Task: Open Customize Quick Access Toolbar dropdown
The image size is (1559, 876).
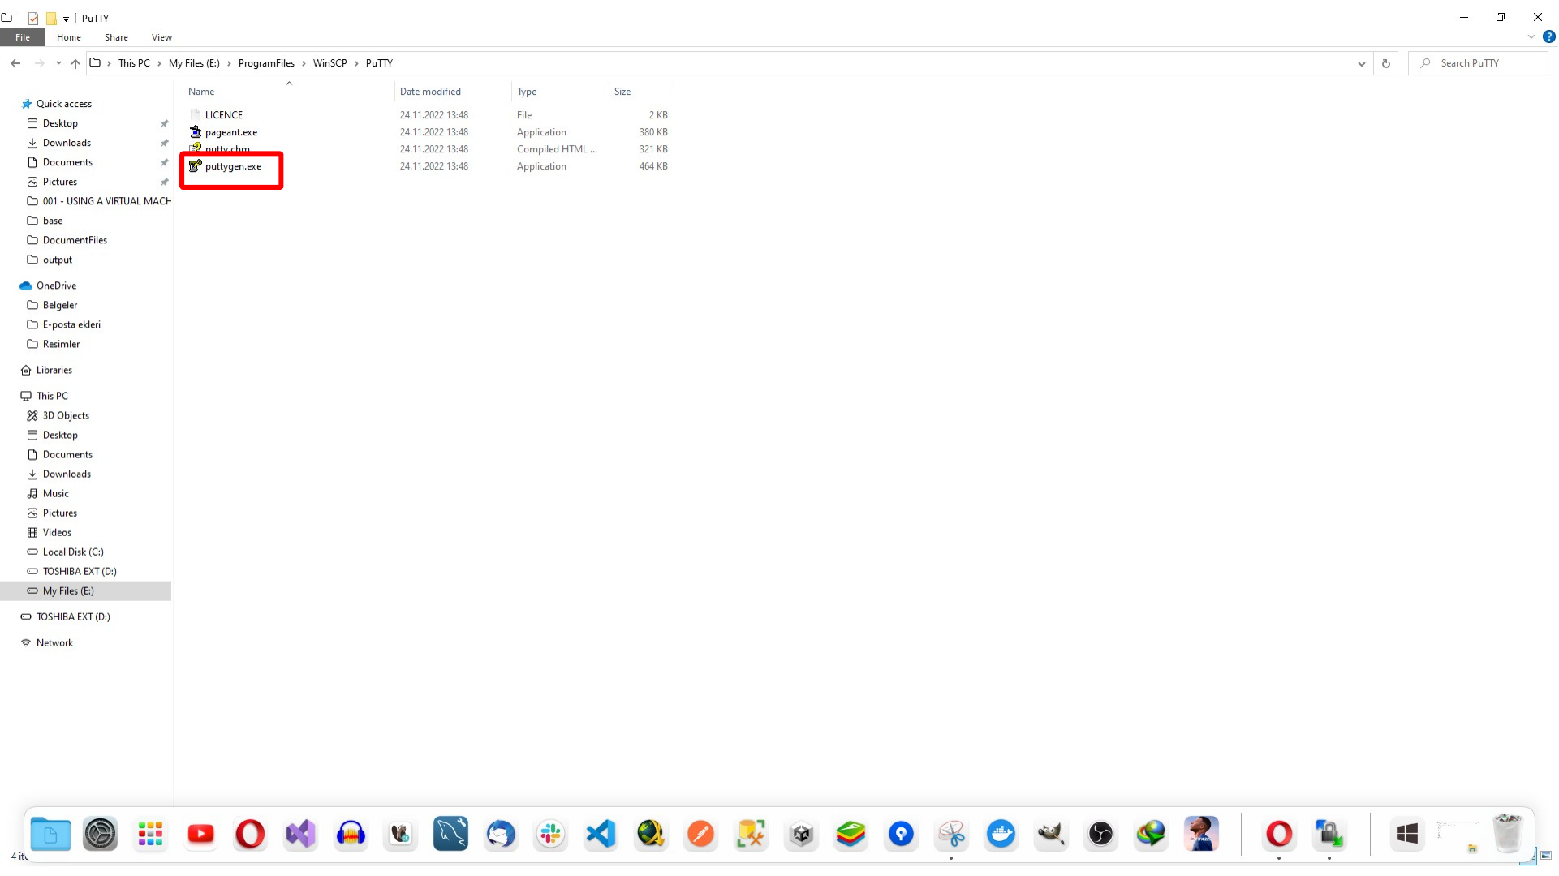Action: tap(67, 19)
